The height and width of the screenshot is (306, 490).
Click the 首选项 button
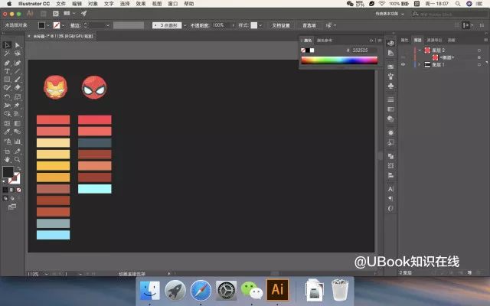click(x=309, y=25)
